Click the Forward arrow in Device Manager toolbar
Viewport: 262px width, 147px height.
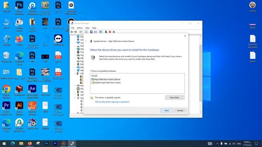tap(75, 32)
